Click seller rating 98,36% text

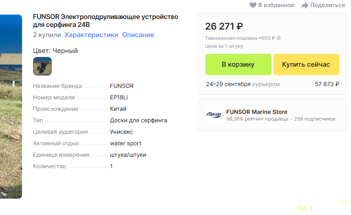257,119
